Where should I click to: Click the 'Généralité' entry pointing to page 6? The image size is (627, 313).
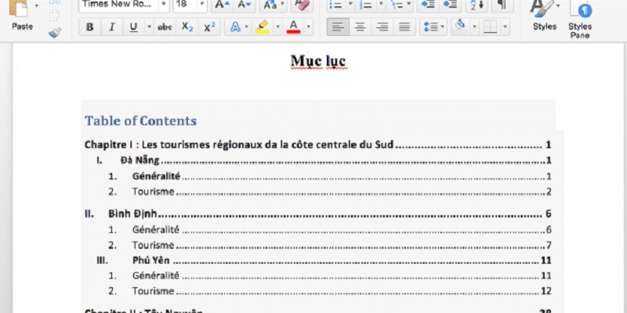pyautogui.click(x=330, y=229)
